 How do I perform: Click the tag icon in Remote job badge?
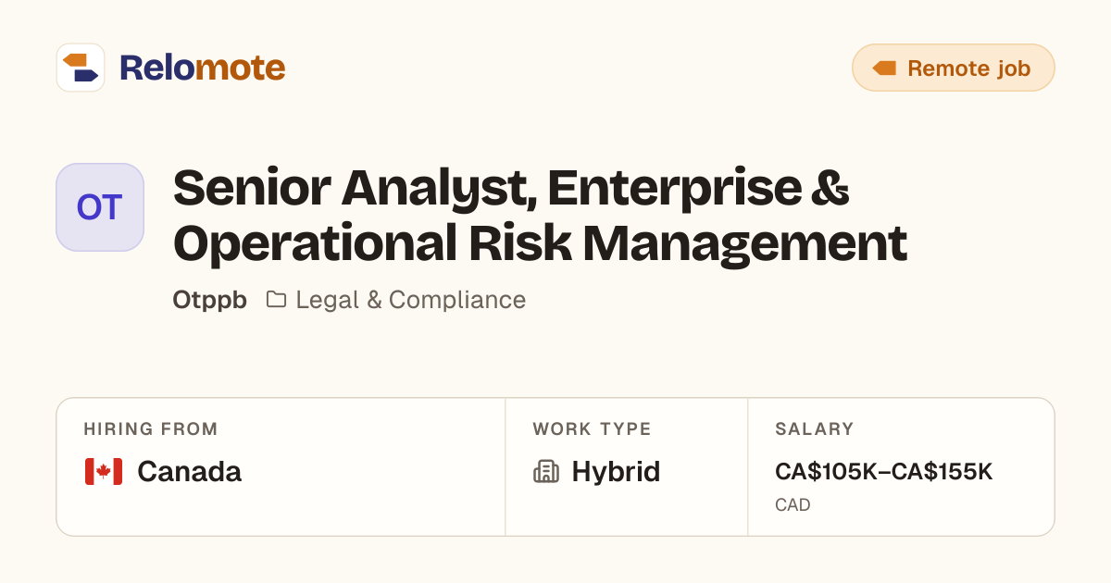(884, 68)
